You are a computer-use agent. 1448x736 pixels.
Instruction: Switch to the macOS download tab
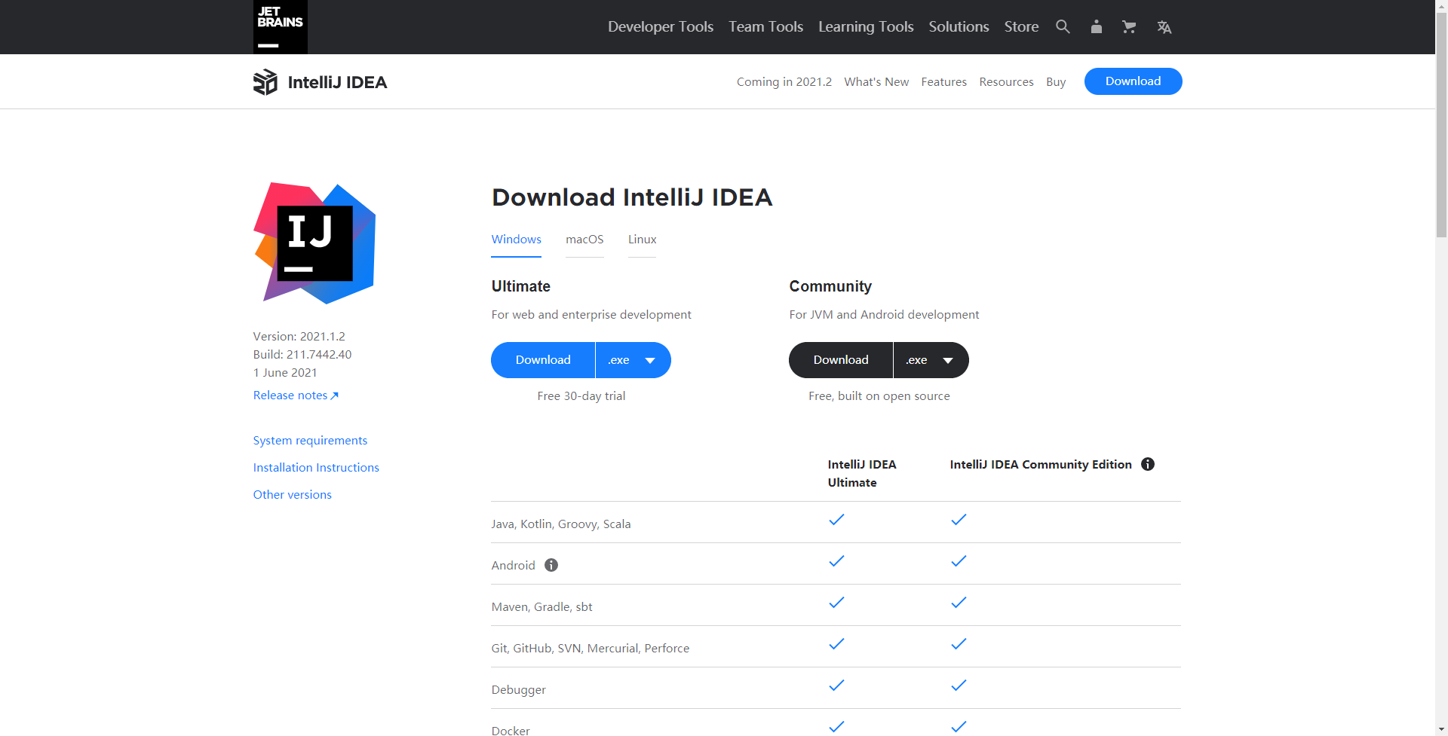tap(584, 240)
